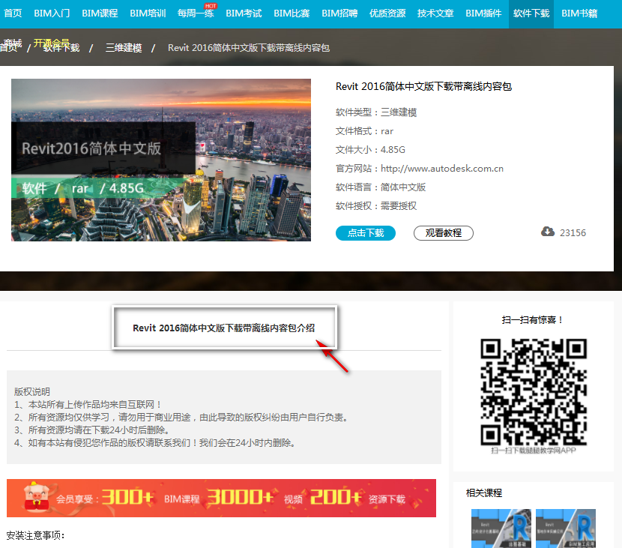Click the 相关课程 heading

[484, 493]
